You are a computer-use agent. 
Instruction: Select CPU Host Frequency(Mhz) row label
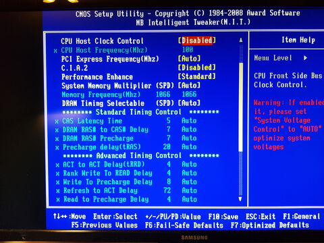point(104,50)
